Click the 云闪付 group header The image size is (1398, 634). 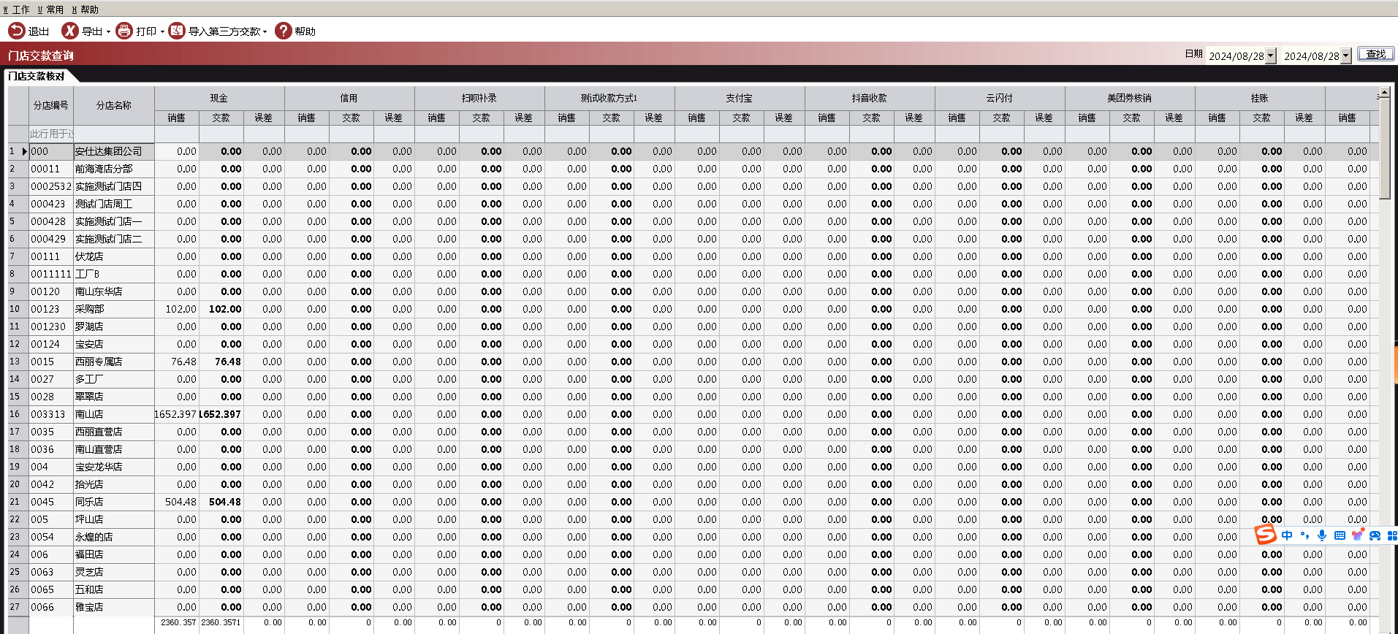[1000, 98]
